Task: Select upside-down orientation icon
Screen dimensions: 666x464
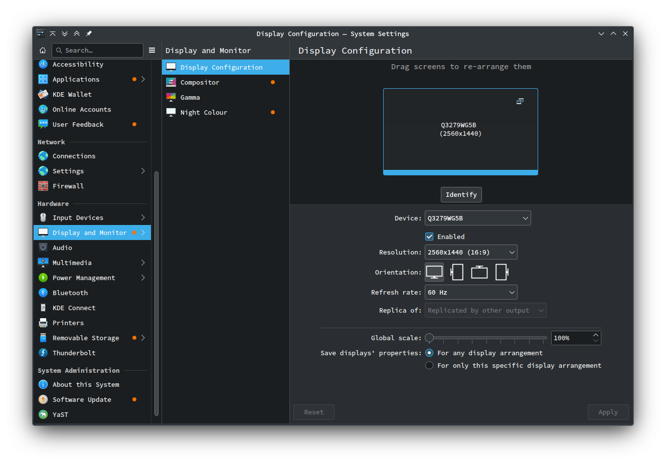Action: [479, 272]
